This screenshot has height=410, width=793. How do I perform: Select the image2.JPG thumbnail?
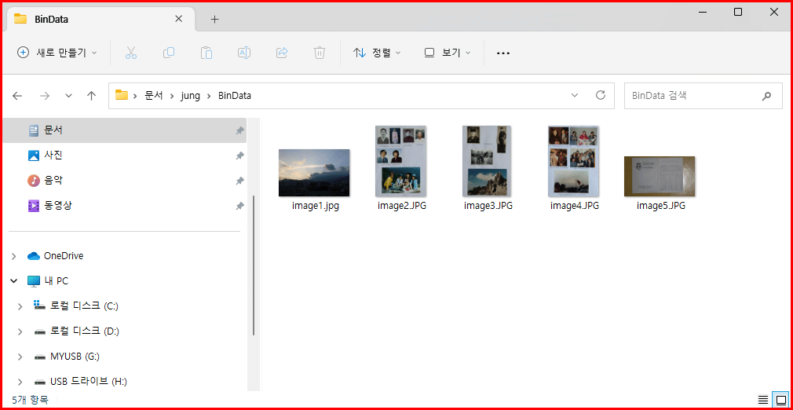click(x=401, y=161)
